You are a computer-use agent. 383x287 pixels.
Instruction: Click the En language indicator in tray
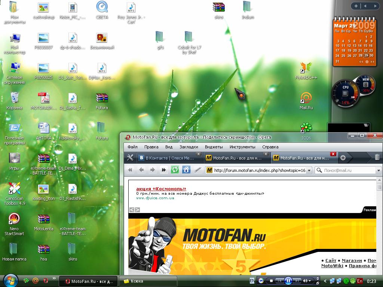pos(359,281)
